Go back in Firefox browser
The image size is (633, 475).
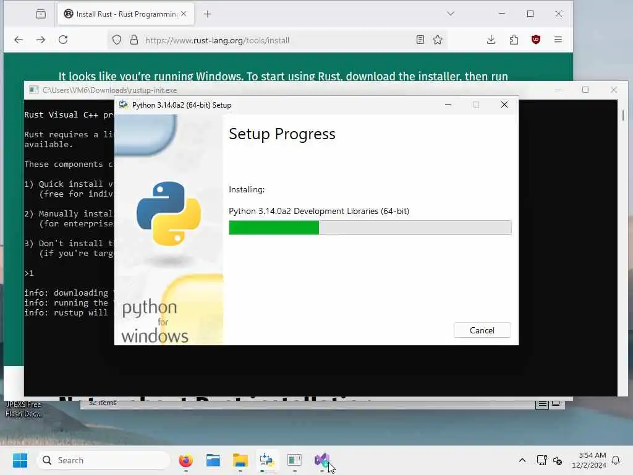click(x=19, y=40)
